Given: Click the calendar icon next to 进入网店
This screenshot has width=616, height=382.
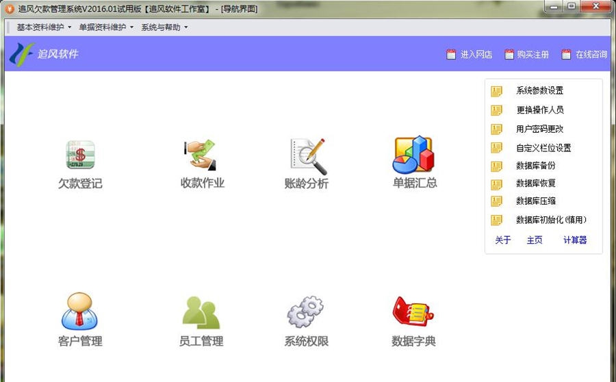Looking at the screenshot, I should pyautogui.click(x=451, y=54).
